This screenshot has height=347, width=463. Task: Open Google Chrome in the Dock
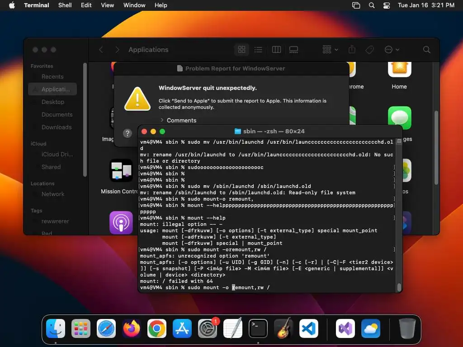pos(157,328)
